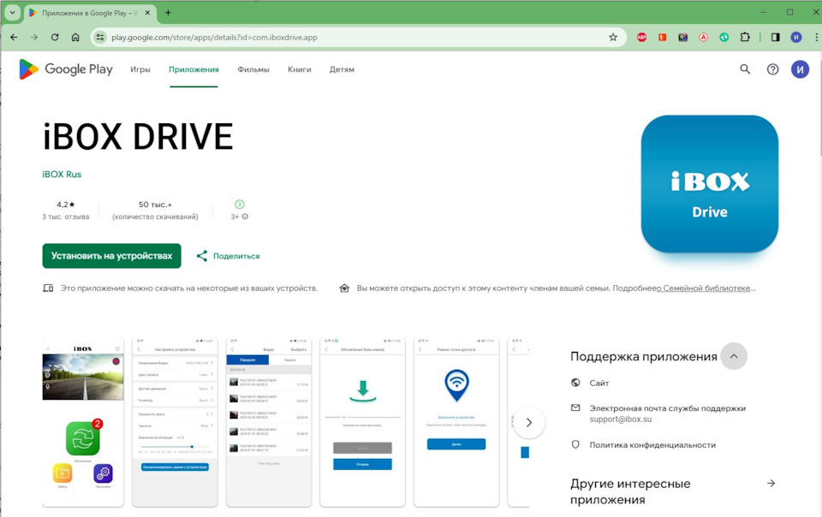This screenshot has height=517, width=822.
Task: Open the ABP Adblock extension
Action: point(641,37)
